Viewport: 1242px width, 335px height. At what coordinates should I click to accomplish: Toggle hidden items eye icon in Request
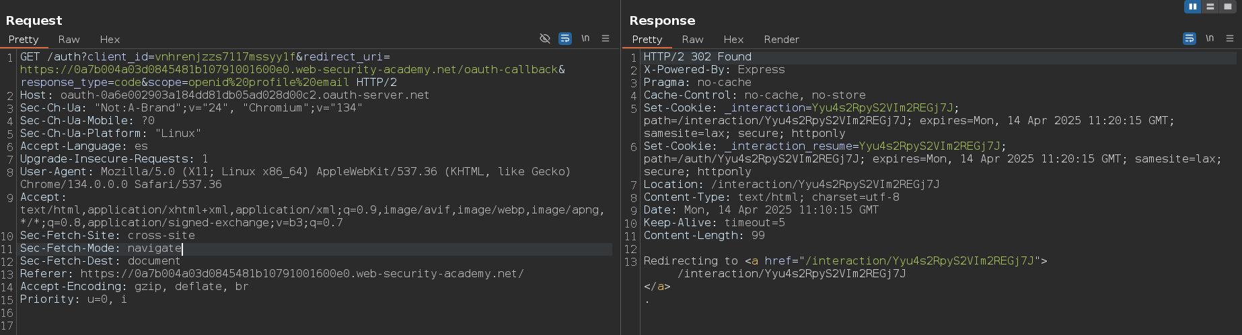pos(545,38)
